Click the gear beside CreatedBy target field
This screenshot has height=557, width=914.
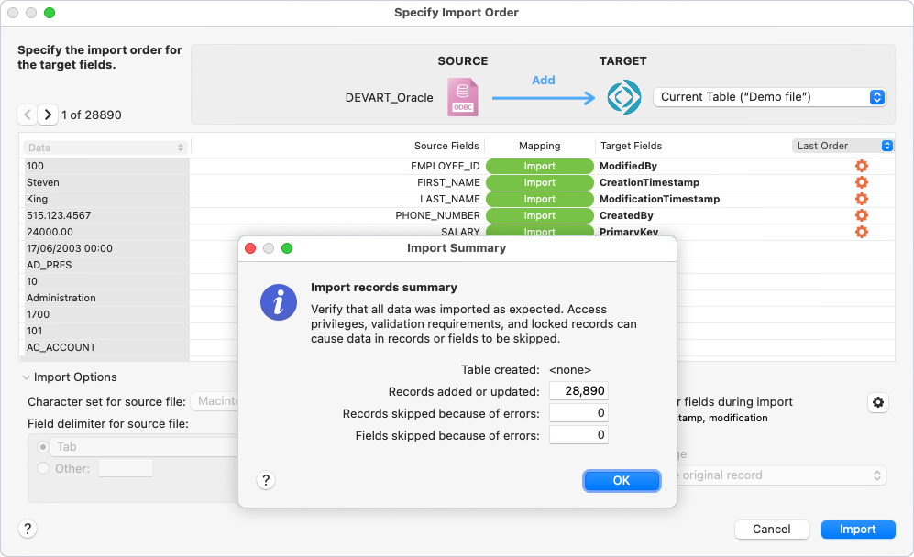(x=862, y=215)
